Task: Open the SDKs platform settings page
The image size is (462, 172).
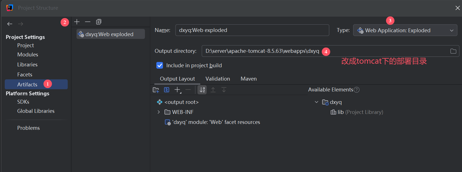Action: 23,102
